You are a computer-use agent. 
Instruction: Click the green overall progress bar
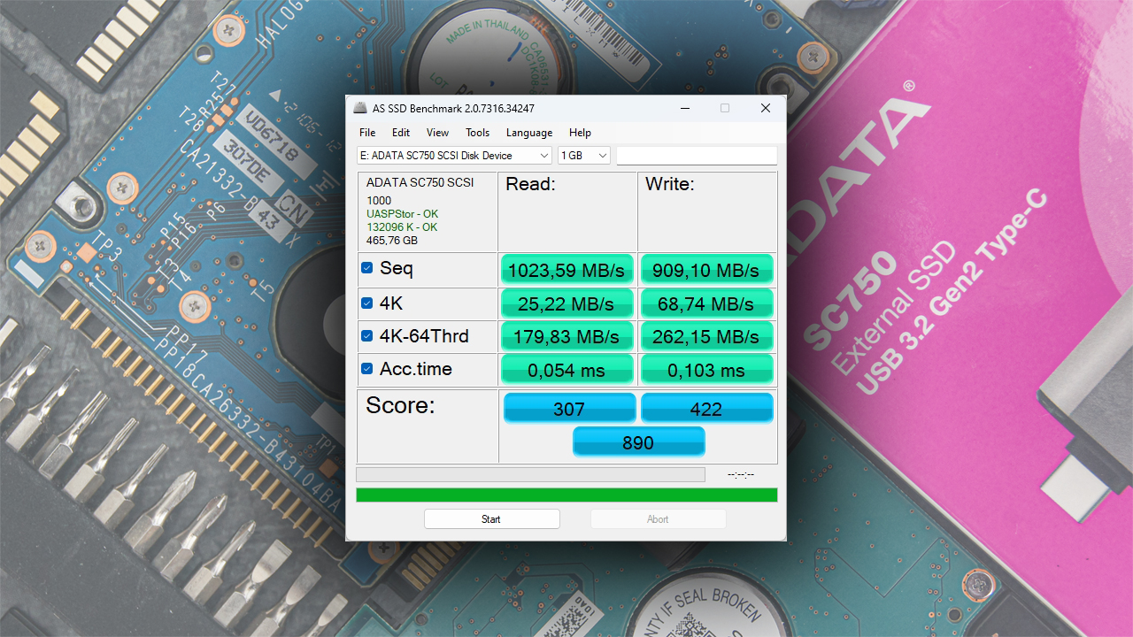tap(566, 495)
